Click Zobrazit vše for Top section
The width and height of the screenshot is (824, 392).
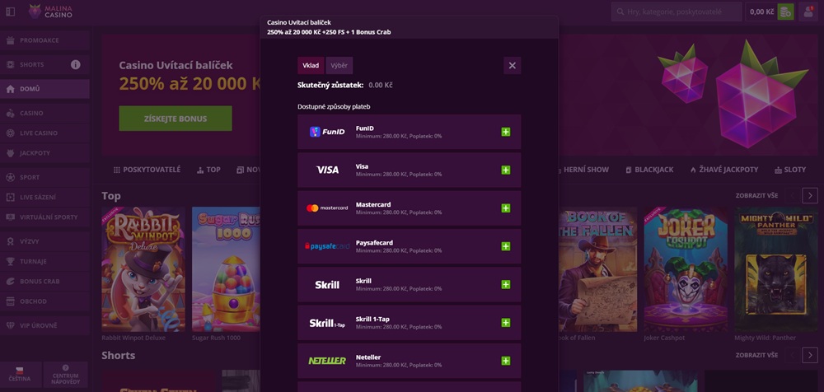click(x=756, y=195)
